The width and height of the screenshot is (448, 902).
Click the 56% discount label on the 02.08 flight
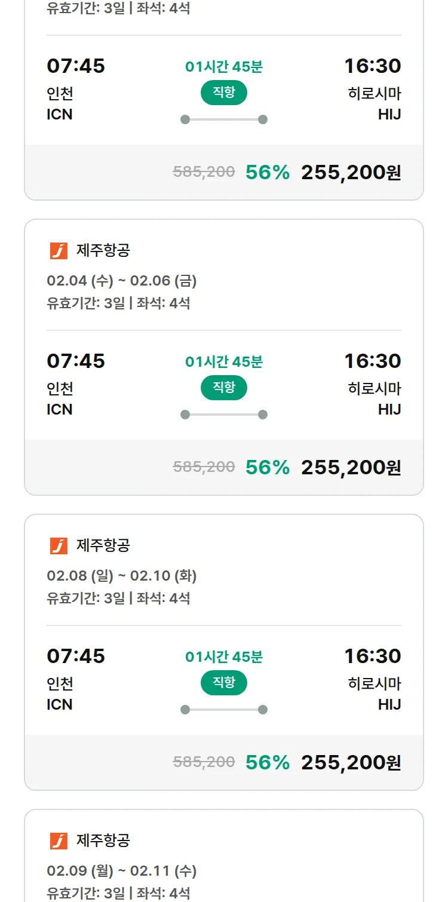coord(267,762)
